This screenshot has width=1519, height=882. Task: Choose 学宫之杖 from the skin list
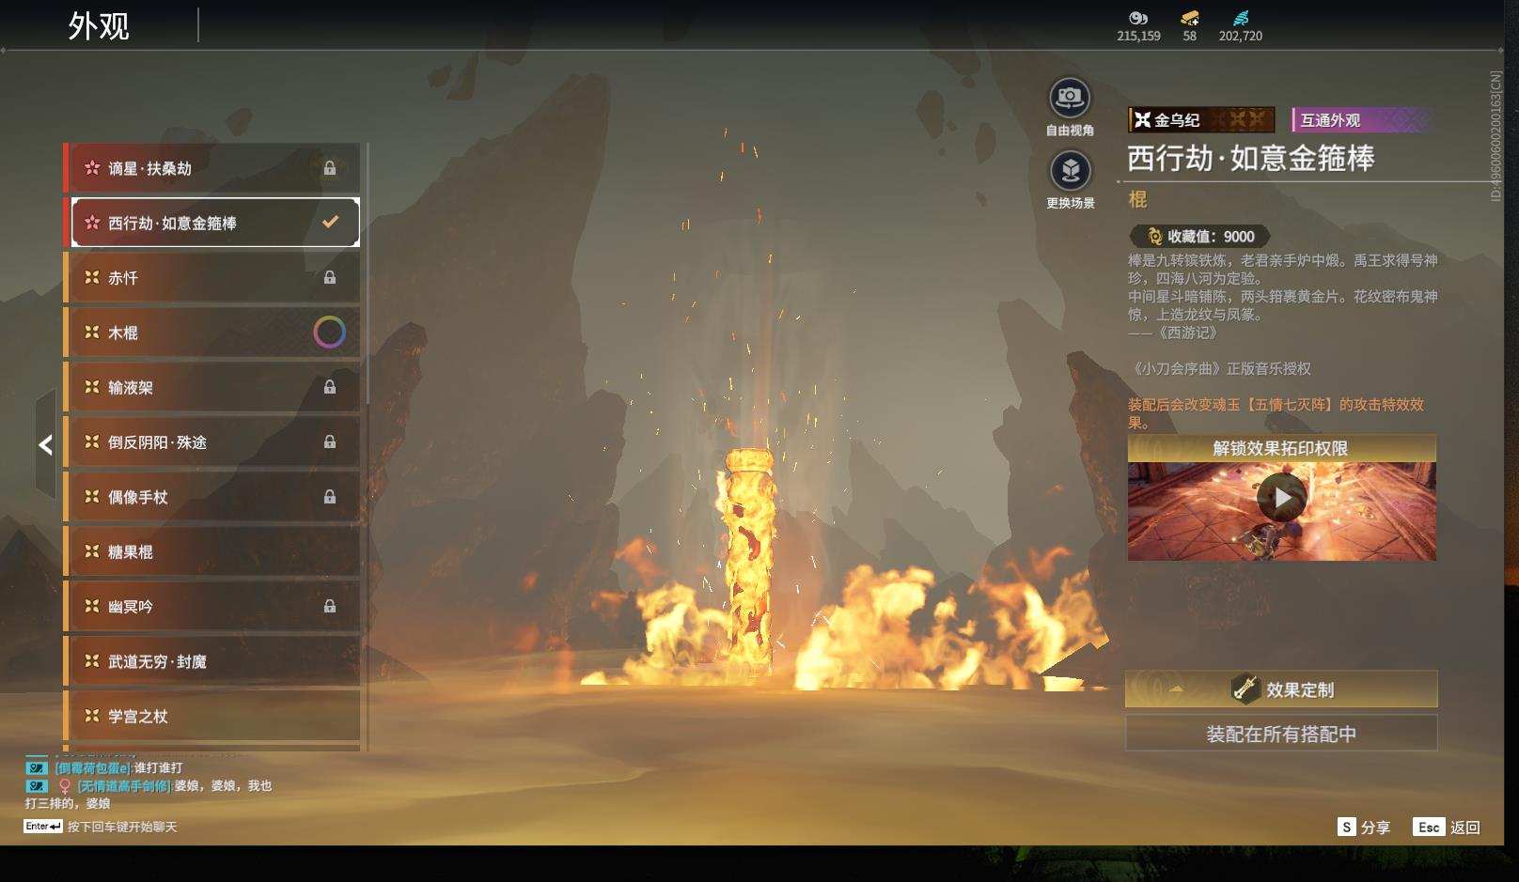212,716
